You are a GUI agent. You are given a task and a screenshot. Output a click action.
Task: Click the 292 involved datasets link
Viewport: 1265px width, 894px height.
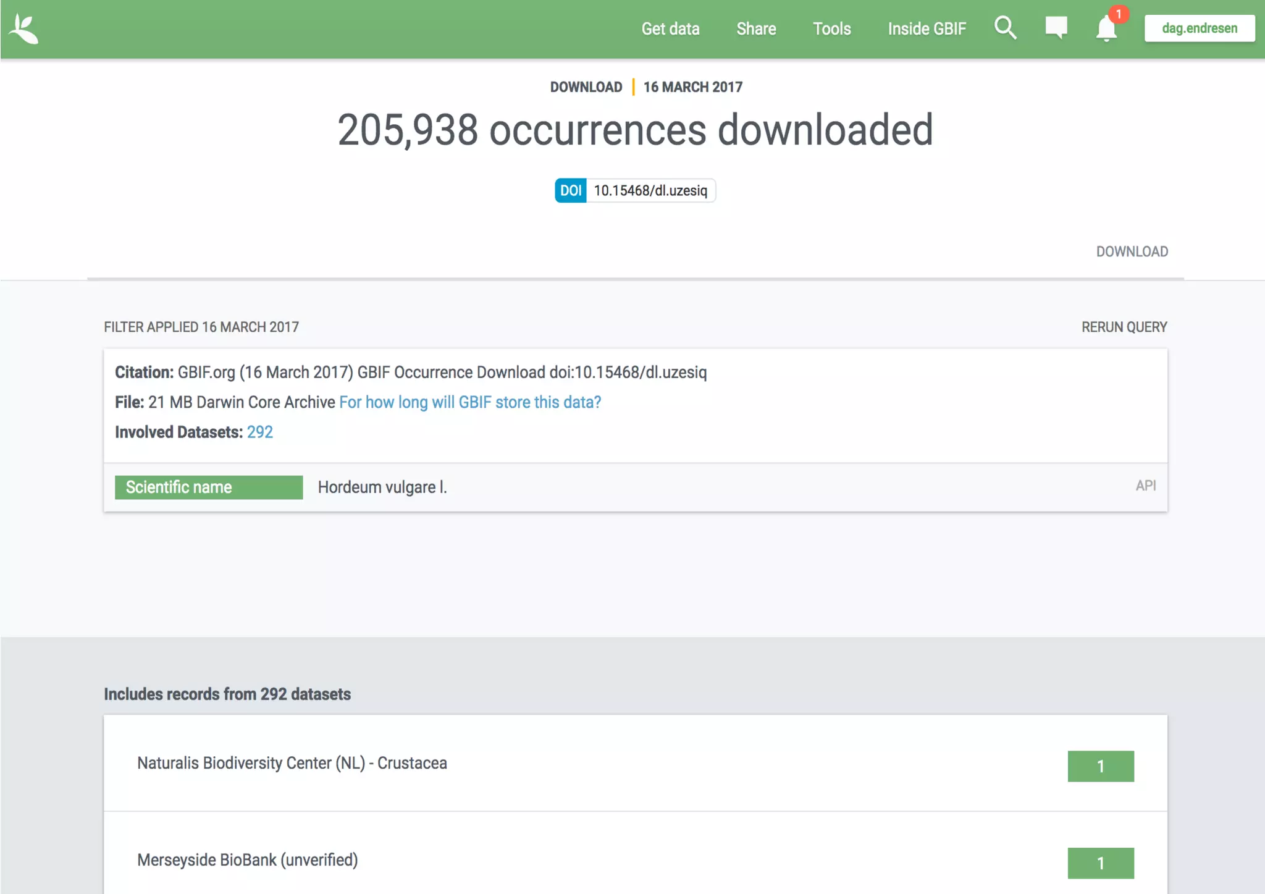tap(259, 432)
